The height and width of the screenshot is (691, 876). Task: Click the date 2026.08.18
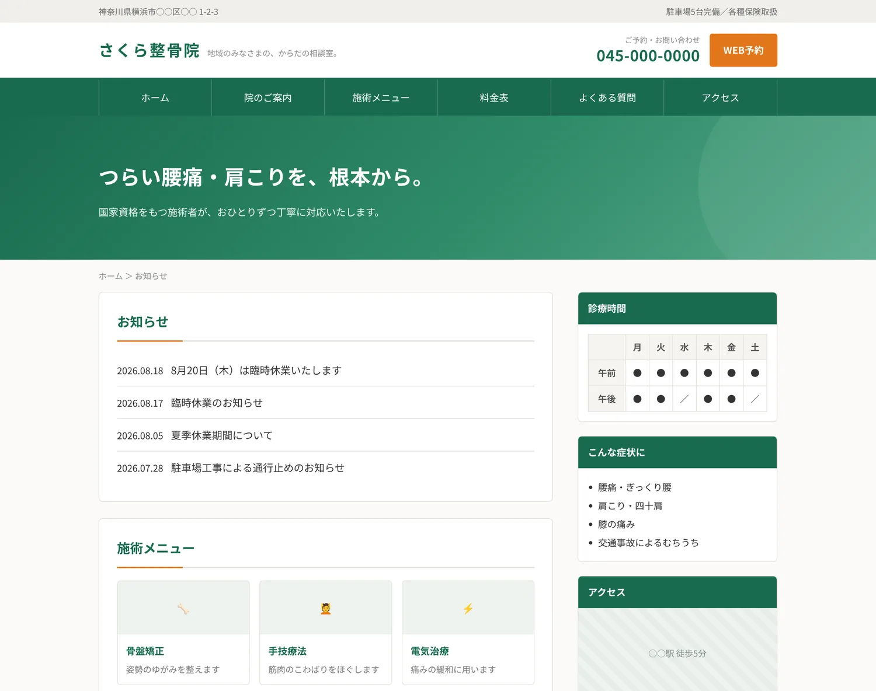coord(140,371)
